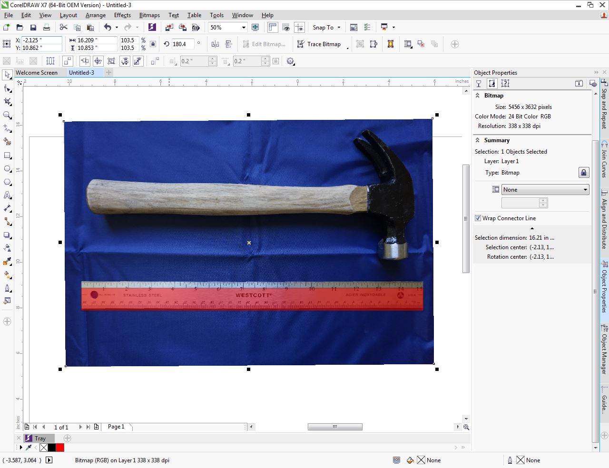Image resolution: width=609 pixels, height=468 pixels.
Task: Select the Shape tool
Action: 7,88
